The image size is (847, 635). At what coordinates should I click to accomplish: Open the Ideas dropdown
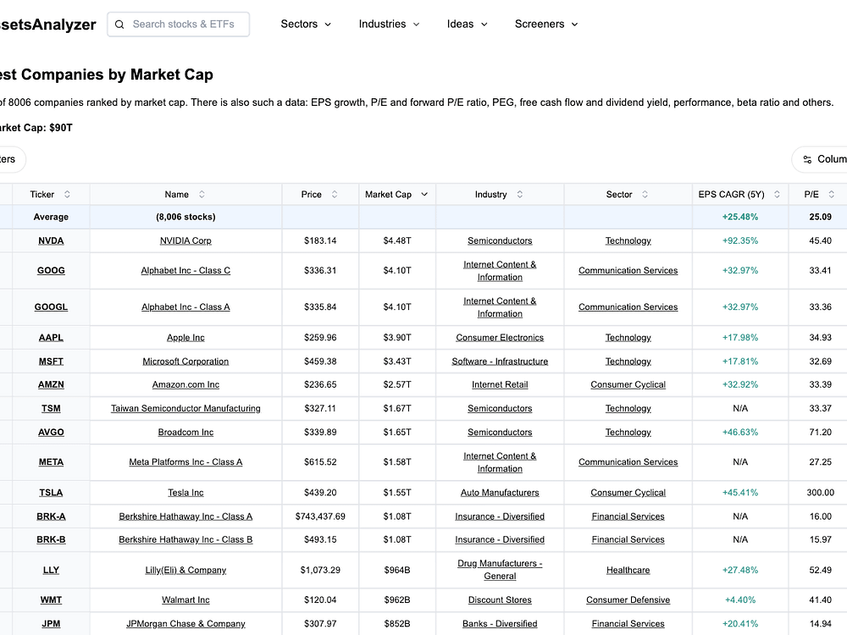click(x=468, y=25)
